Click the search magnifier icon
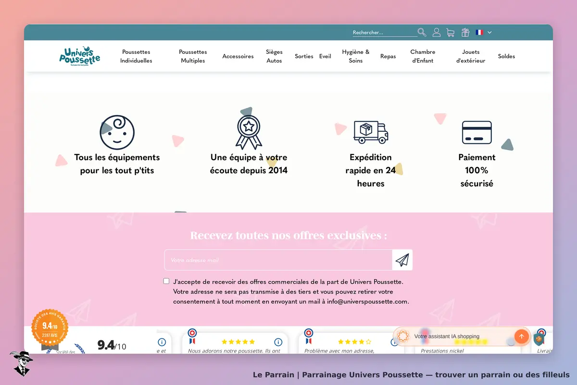577x385 pixels. [x=422, y=32]
